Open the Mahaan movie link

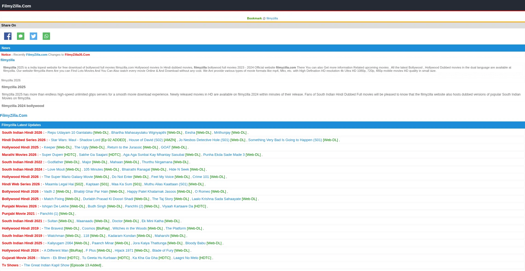(x=116, y=162)
